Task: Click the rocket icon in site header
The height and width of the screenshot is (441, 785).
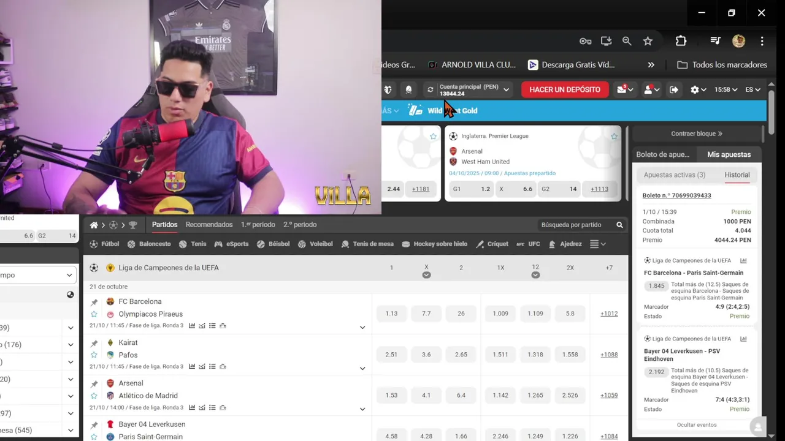Action: (x=408, y=89)
